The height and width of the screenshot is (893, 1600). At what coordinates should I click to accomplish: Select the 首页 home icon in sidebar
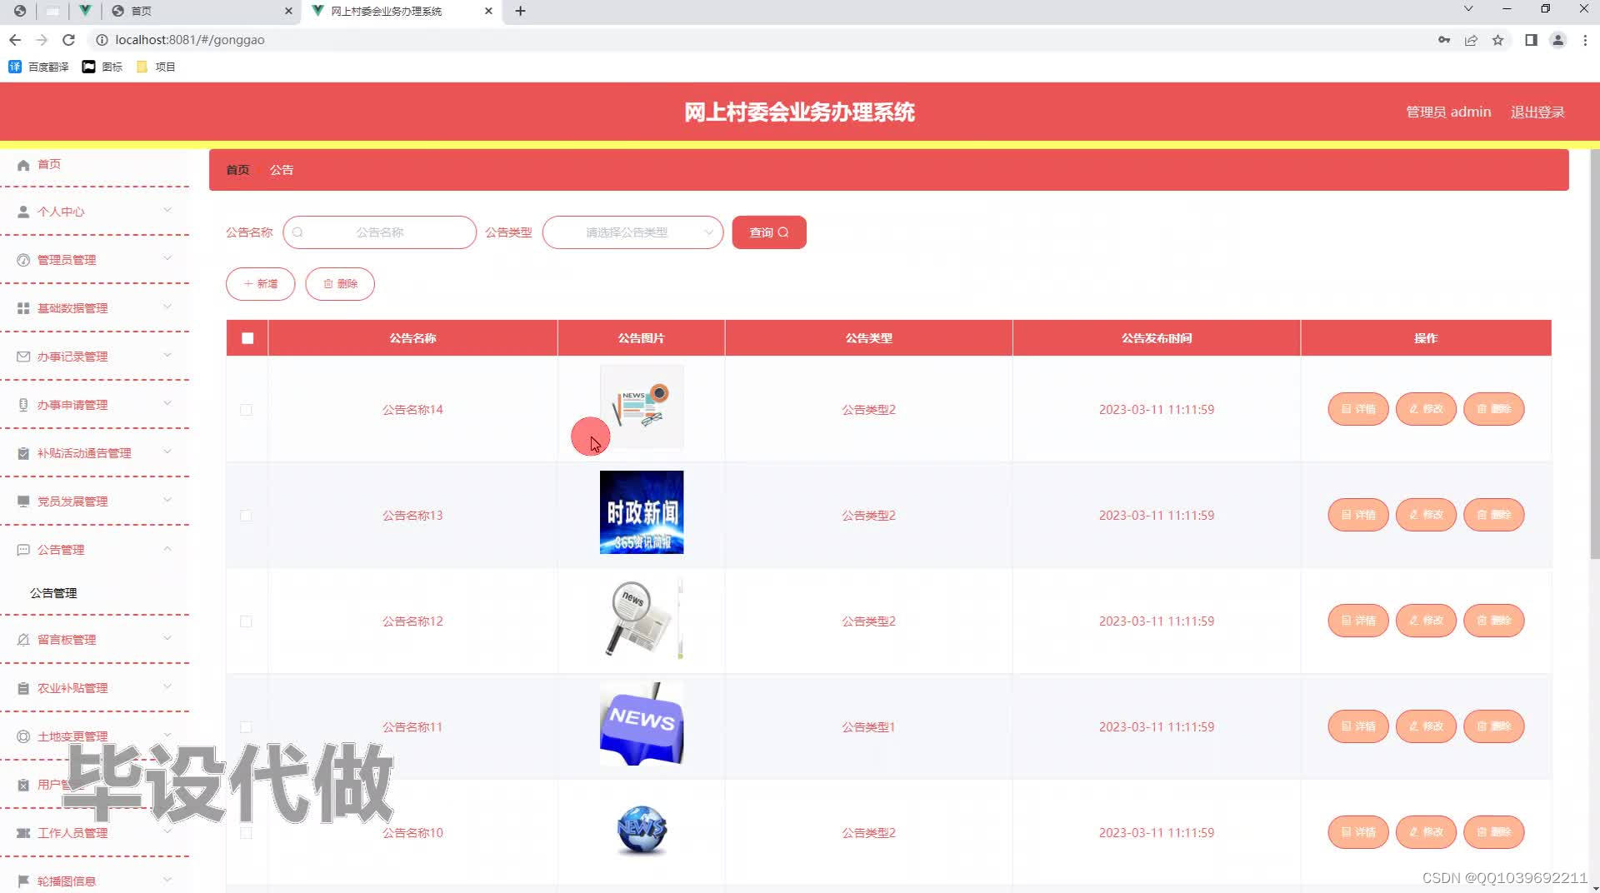[23, 164]
